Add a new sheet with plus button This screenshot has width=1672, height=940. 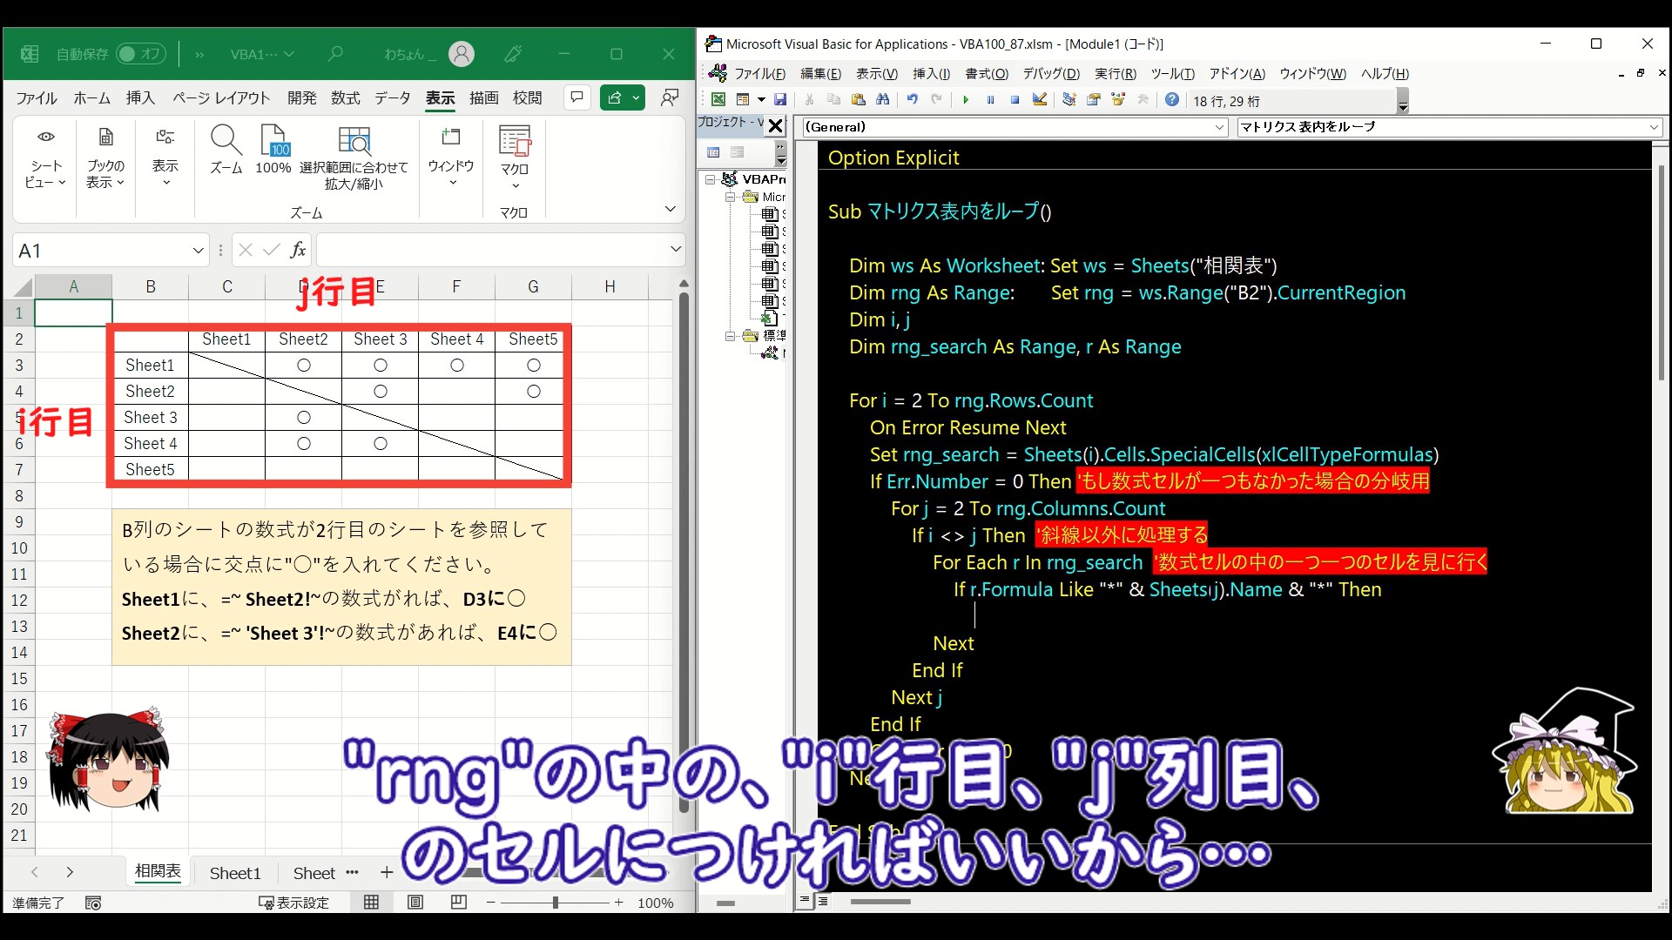(387, 872)
